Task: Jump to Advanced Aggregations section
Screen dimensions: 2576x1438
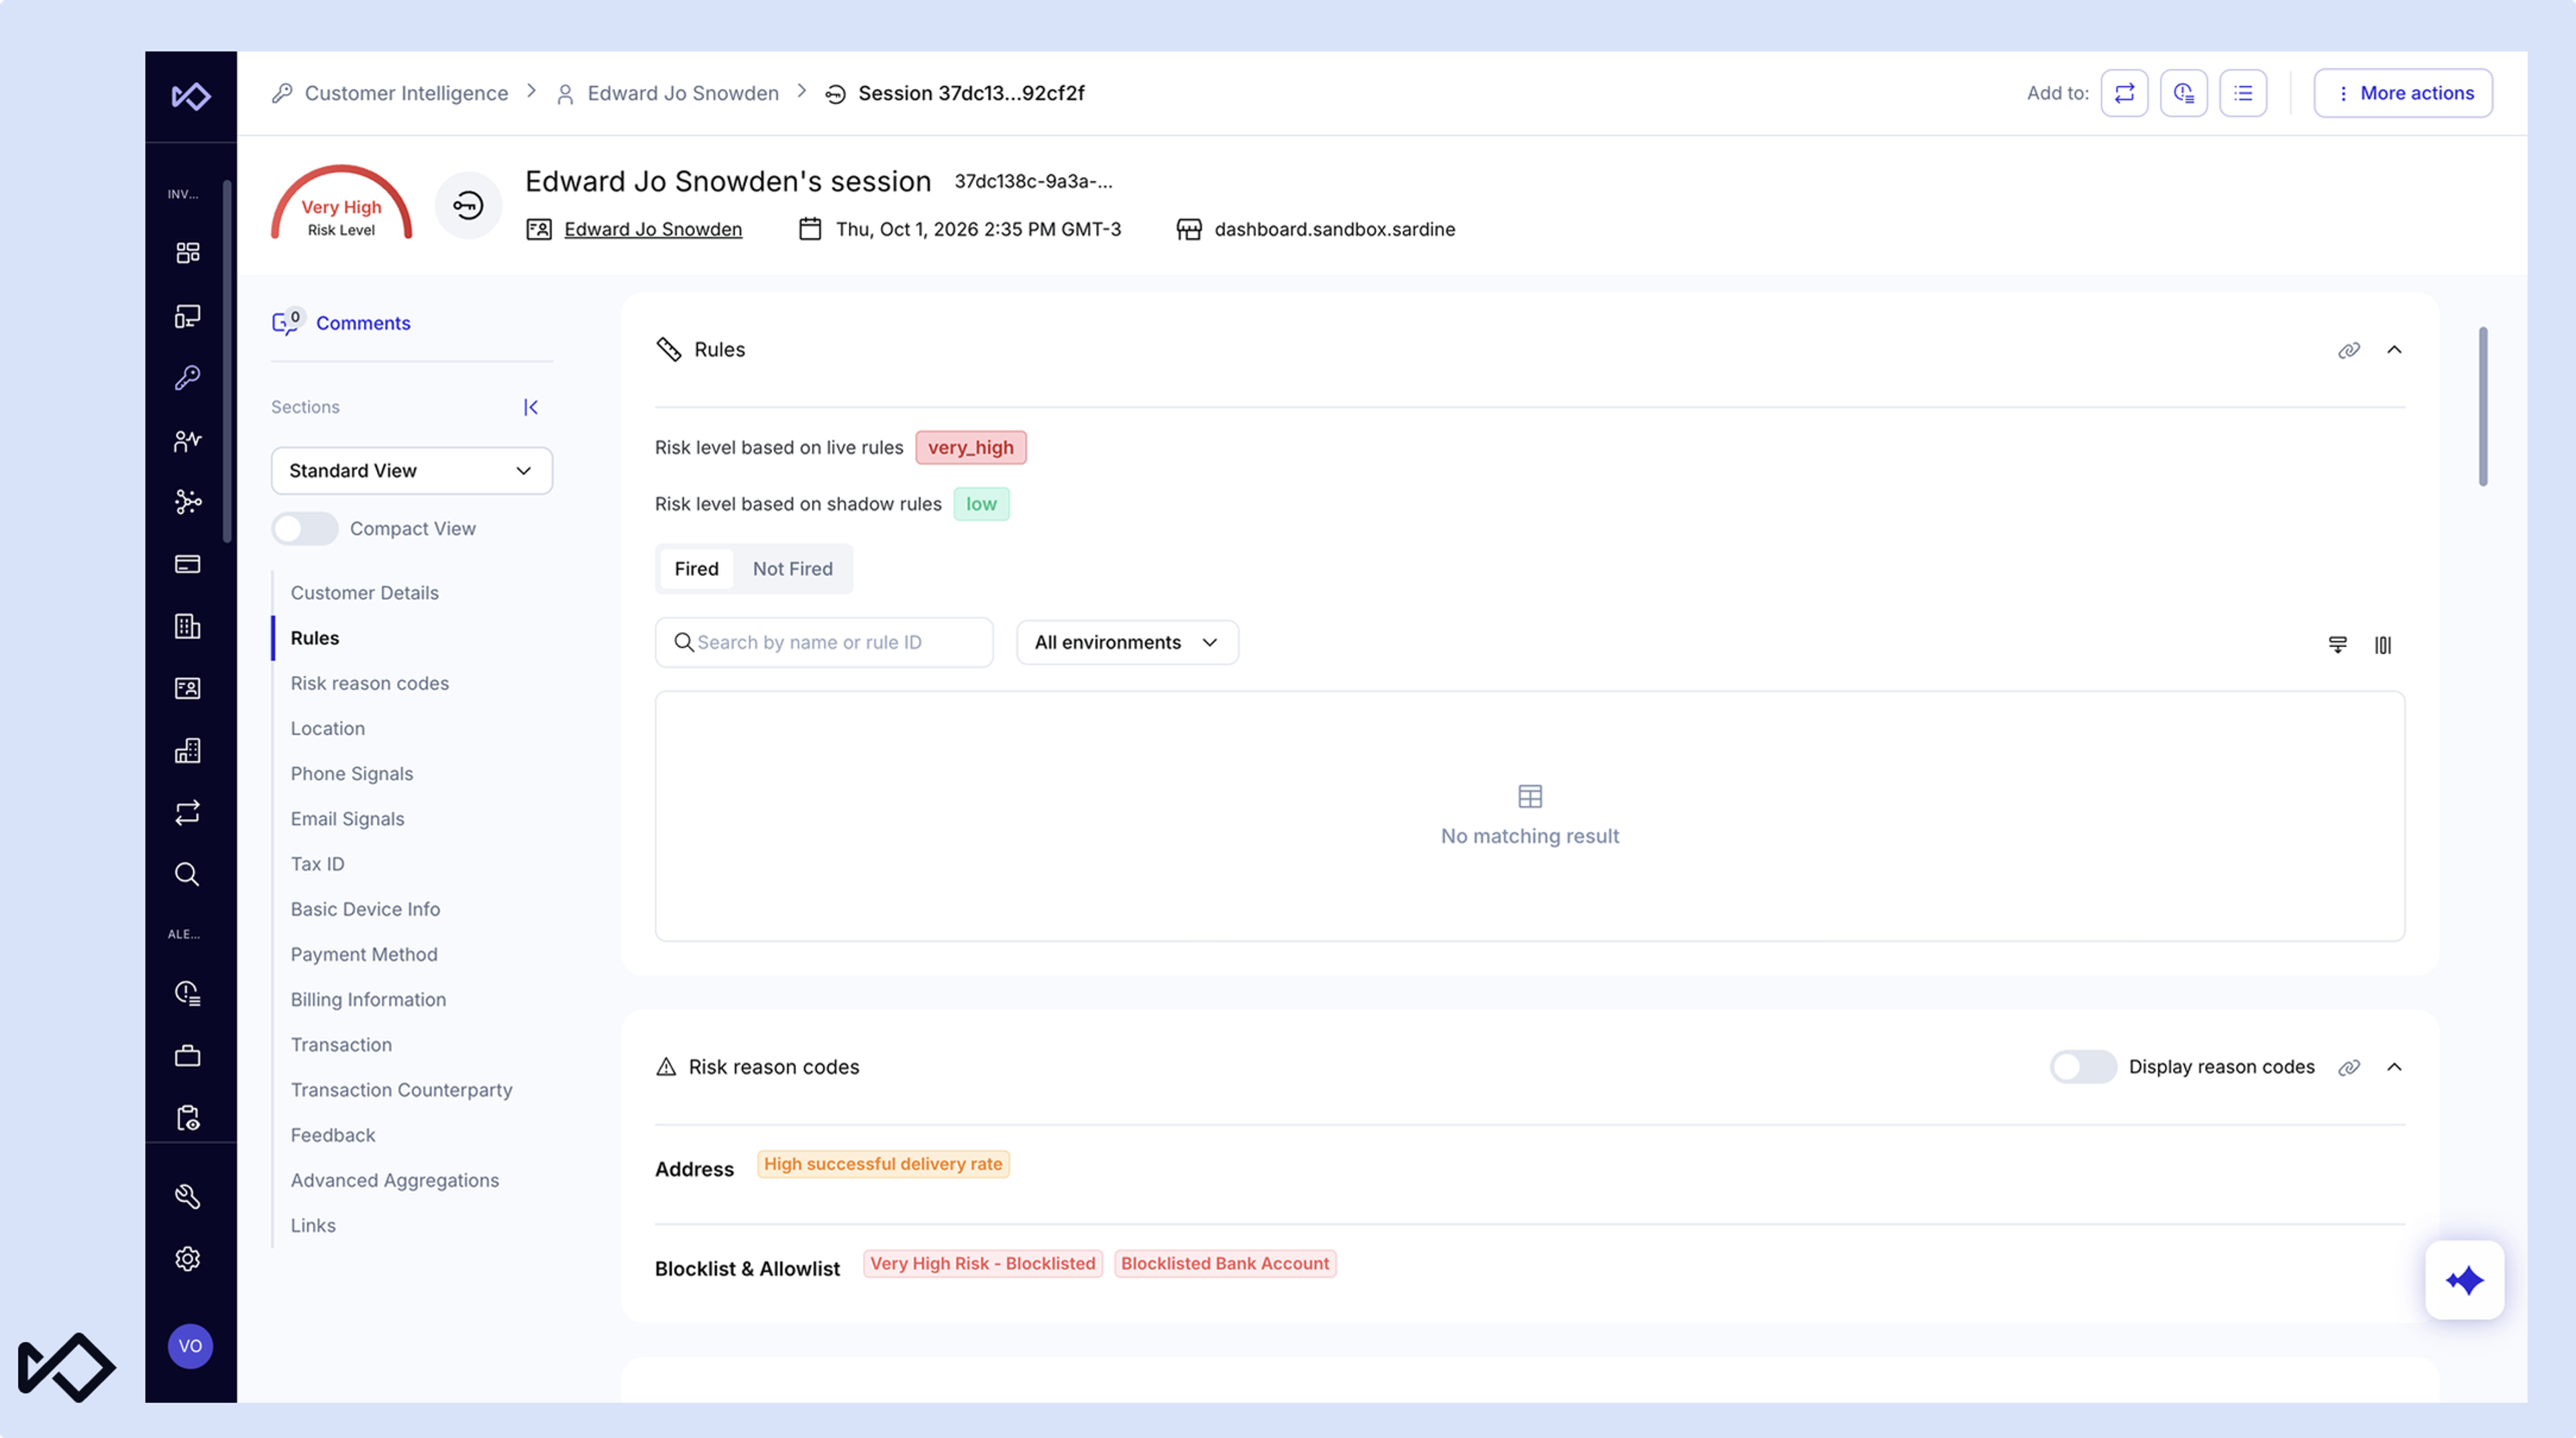Action: point(395,1180)
